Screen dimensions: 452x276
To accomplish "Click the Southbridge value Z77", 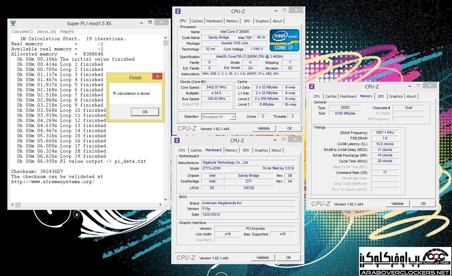I will tap(249, 182).
